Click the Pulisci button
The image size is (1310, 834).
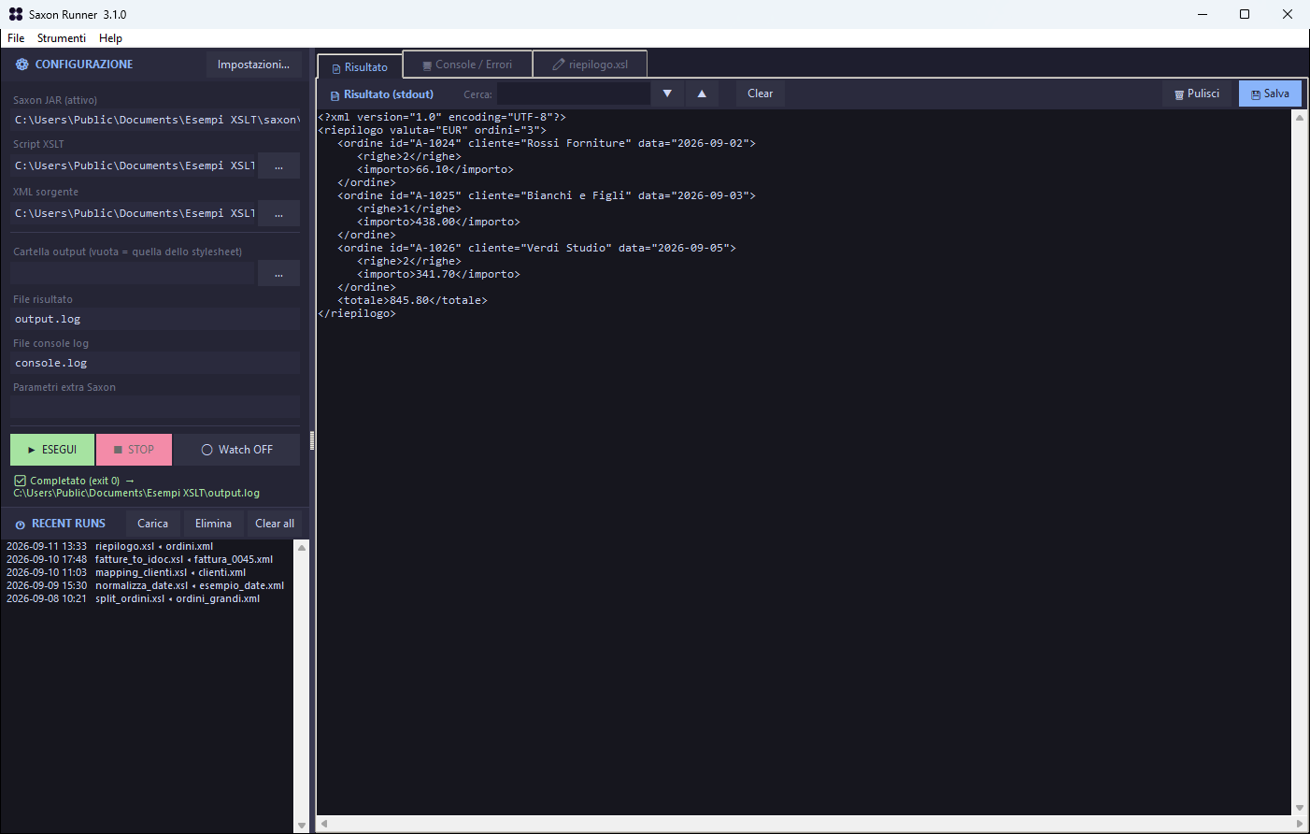1197,93
